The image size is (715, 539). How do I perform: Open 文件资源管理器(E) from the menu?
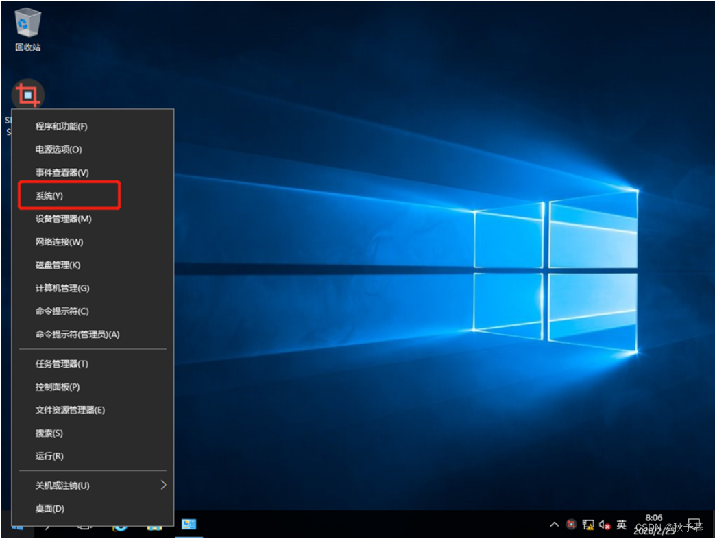point(93,410)
